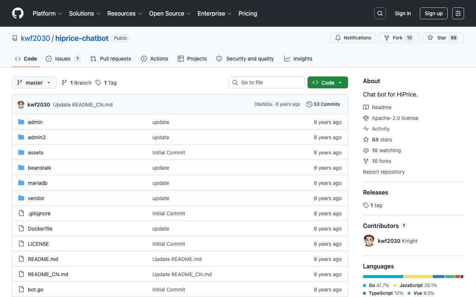Click the Update README.md commit message
Image resolution: width=476 pixels, height=297 pixels.
point(177,259)
